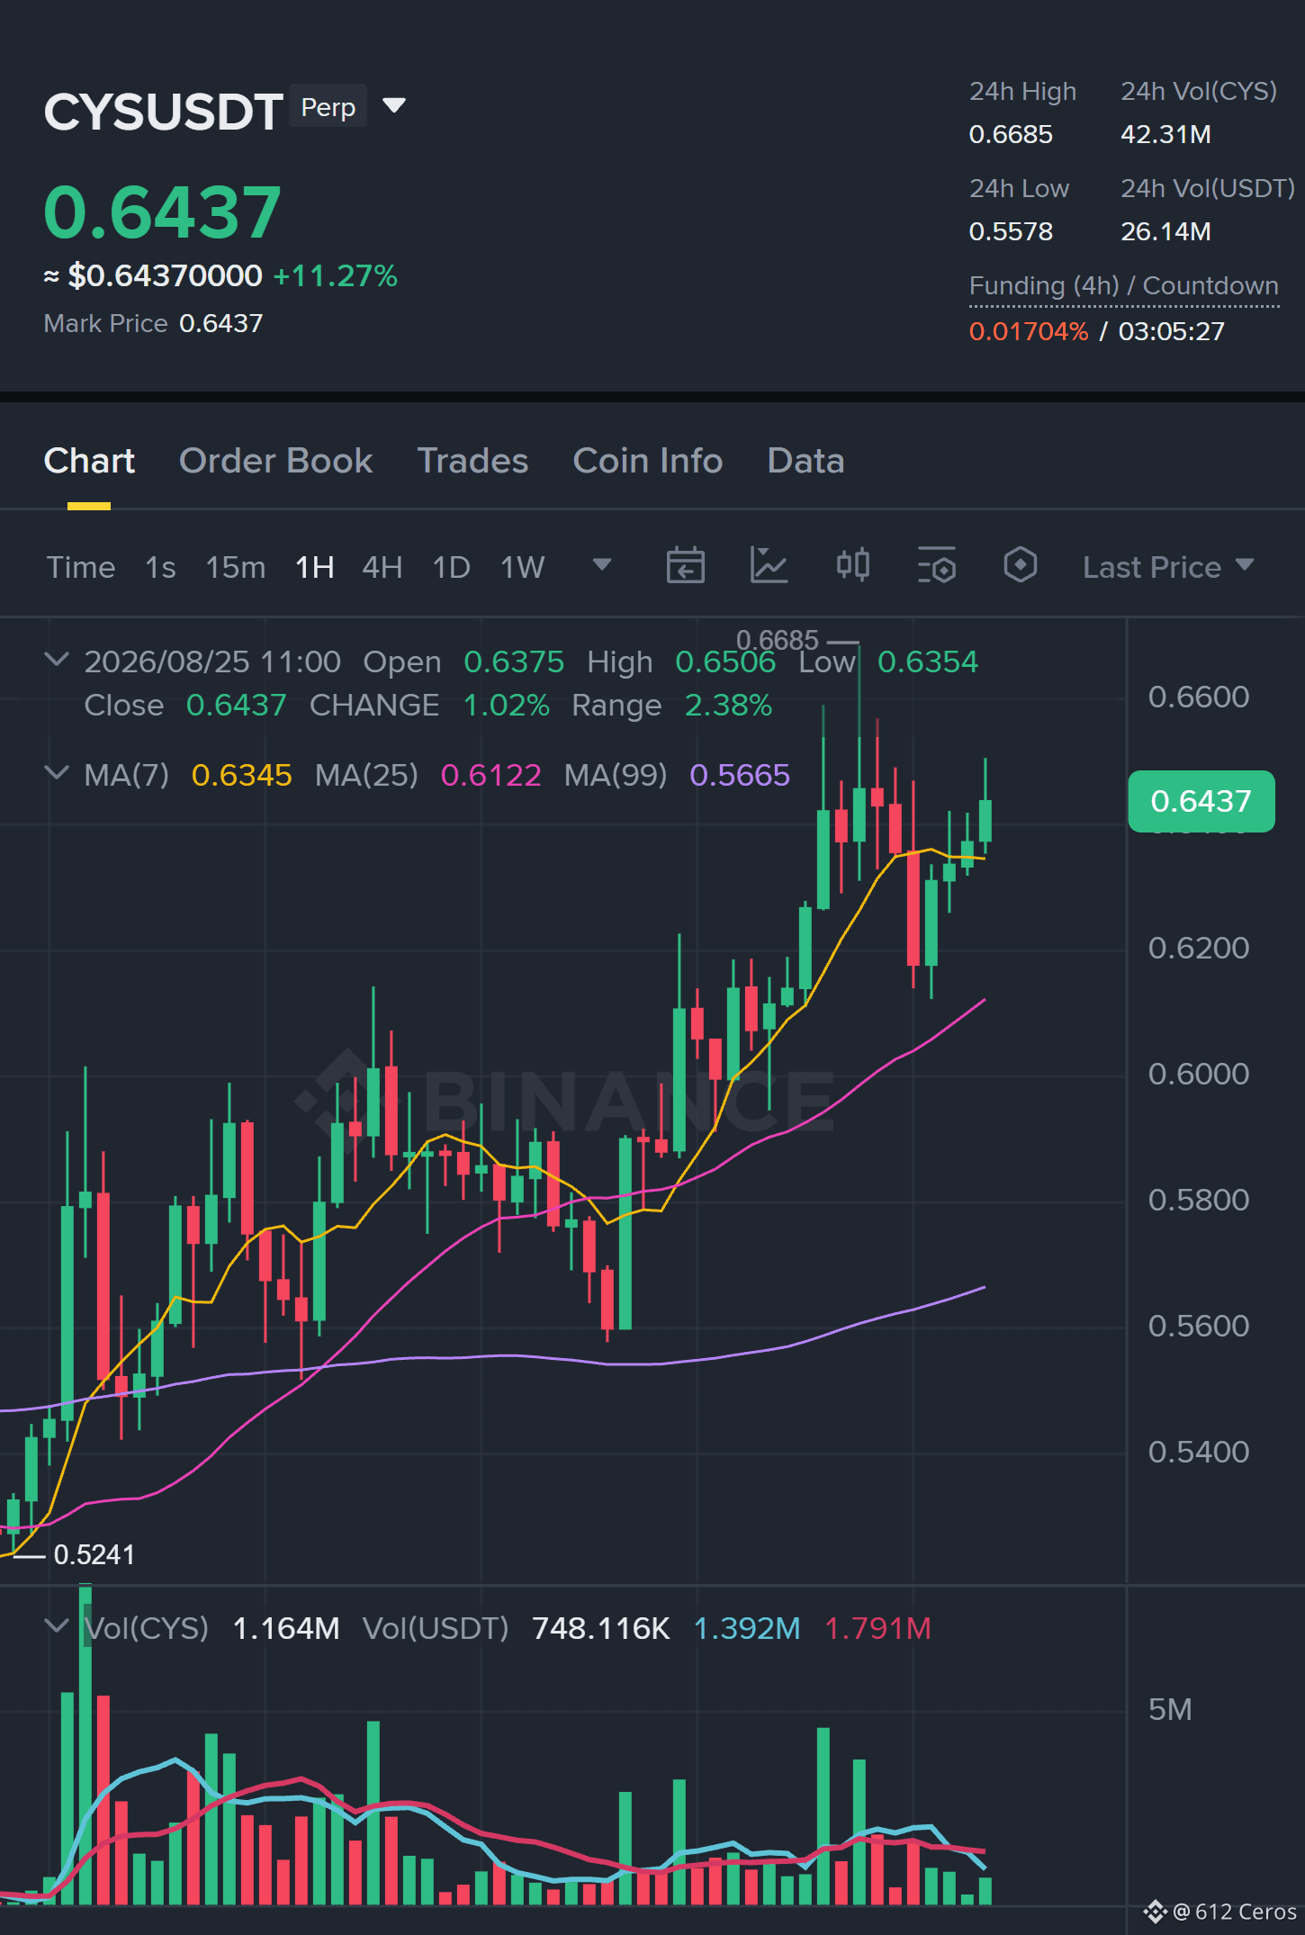Click the Range 2.38% value
1305x1935 pixels.
pos(728,705)
